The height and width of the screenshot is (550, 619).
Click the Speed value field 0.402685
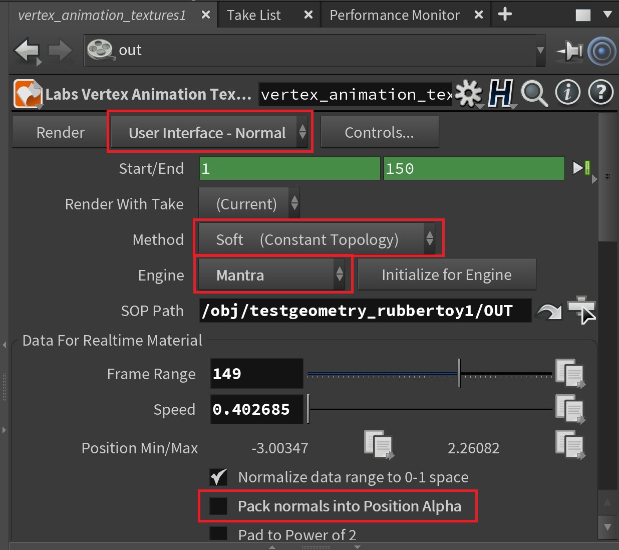click(x=257, y=409)
